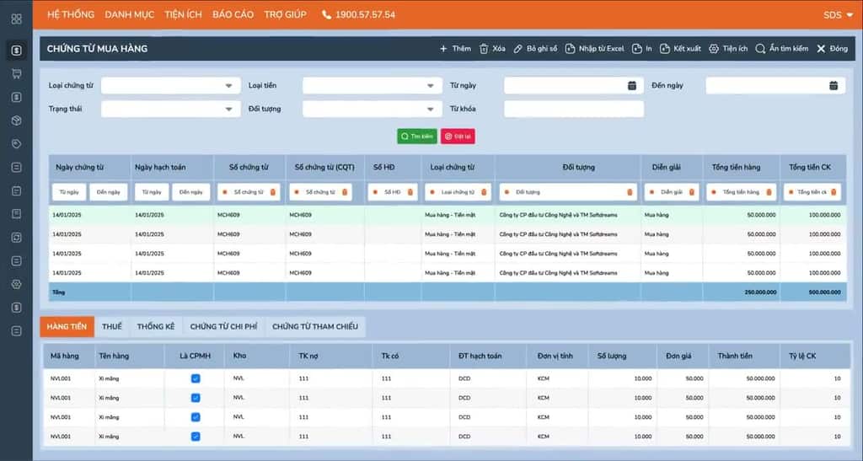Clear the Số chứng từ column filter

[x=272, y=192]
